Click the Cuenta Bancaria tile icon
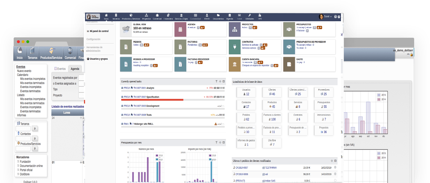Viewport: 430px width, 183px height. coord(235,64)
